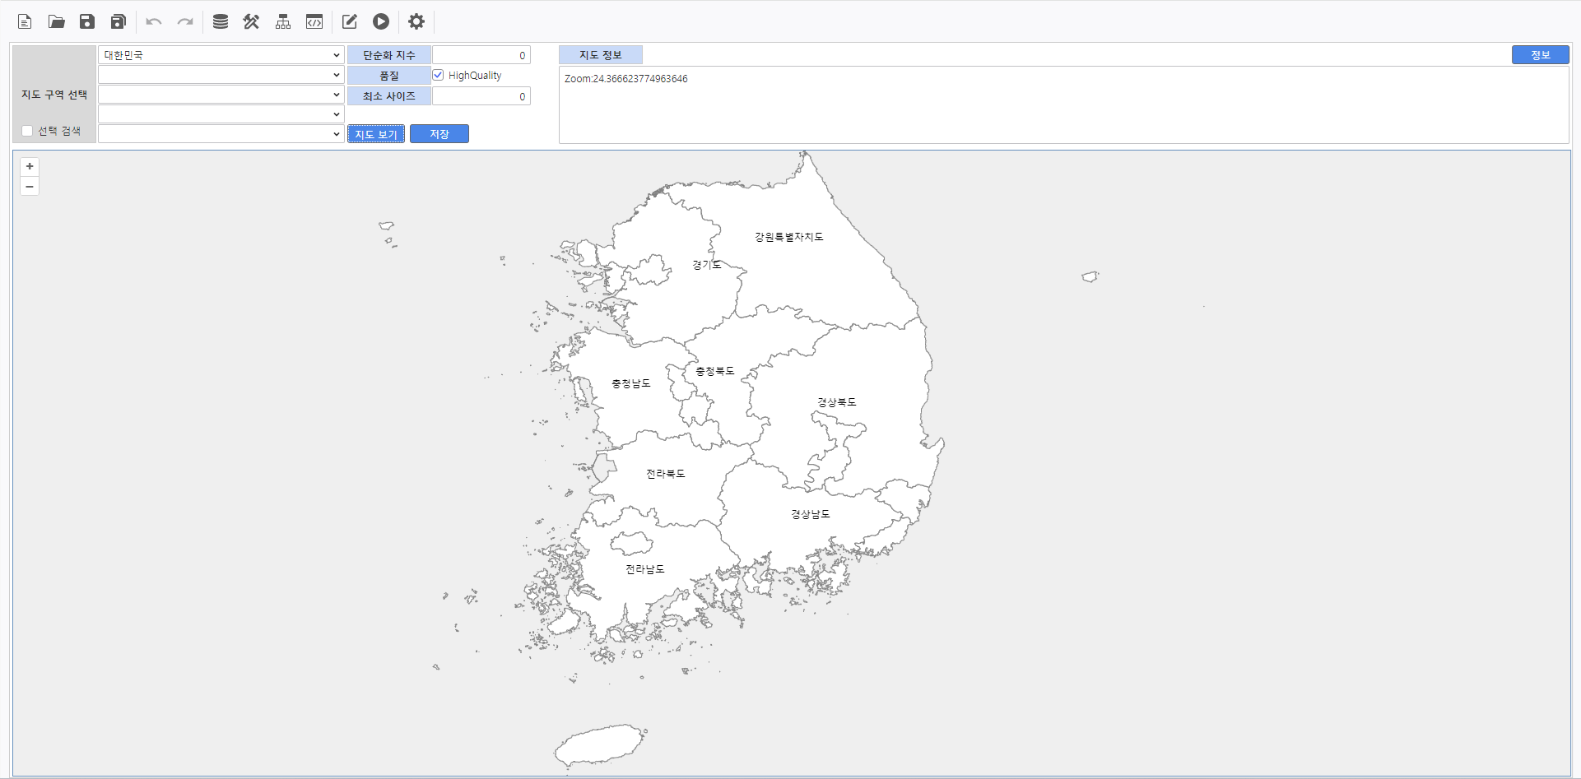Uncheck the HighQuality checkbox

[x=438, y=75]
